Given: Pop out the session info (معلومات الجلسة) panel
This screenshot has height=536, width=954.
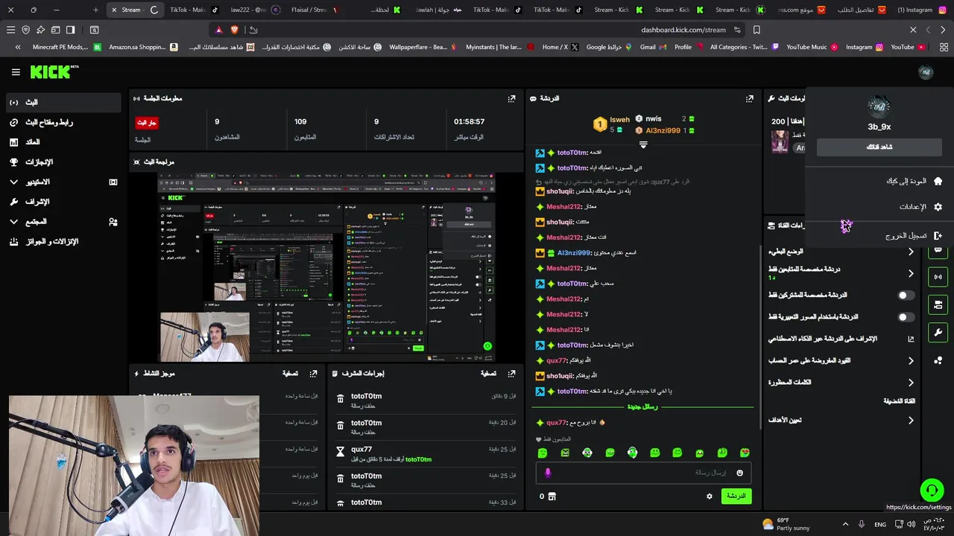Looking at the screenshot, I should tap(511, 98).
